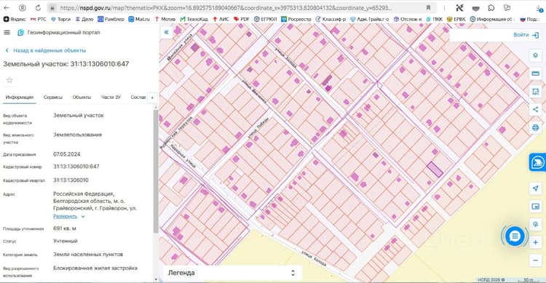The width and height of the screenshot is (546, 283).
Task: Bookmark this page in address bar
Action: 428,8
